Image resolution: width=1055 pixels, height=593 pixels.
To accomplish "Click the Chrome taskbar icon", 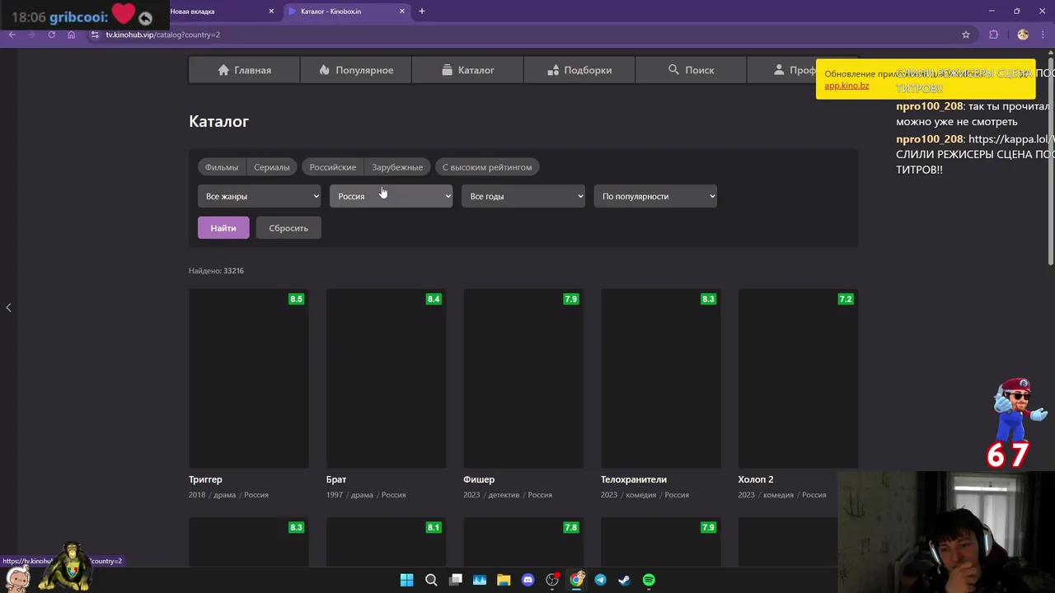I will tap(576, 580).
